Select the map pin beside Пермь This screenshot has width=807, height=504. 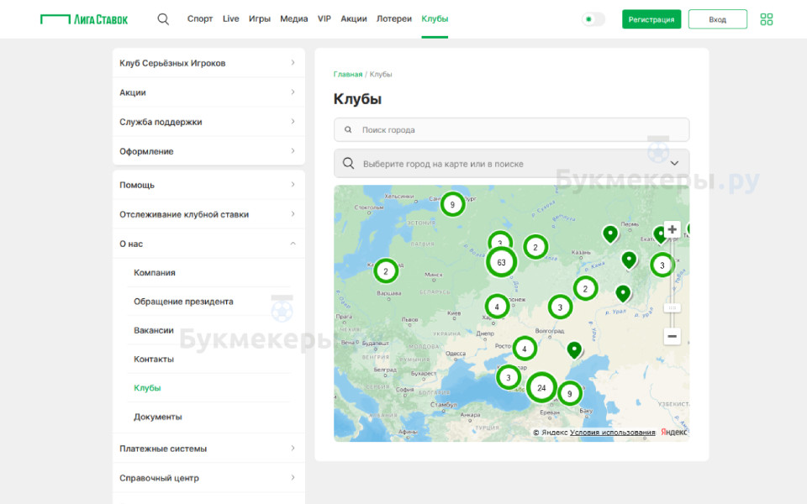pyautogui.click(x=610, y=234)
